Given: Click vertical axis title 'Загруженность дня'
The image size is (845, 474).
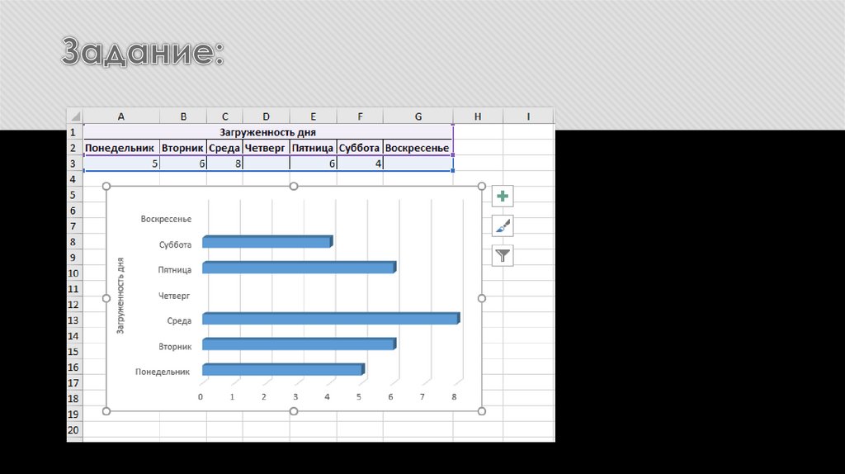Looking at the screenshot, I should point(120,296).
